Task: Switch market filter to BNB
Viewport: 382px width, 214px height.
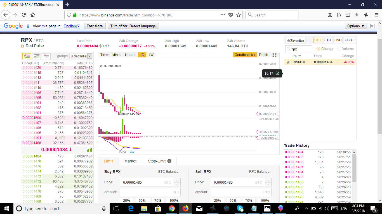Action: click(338, 40)
